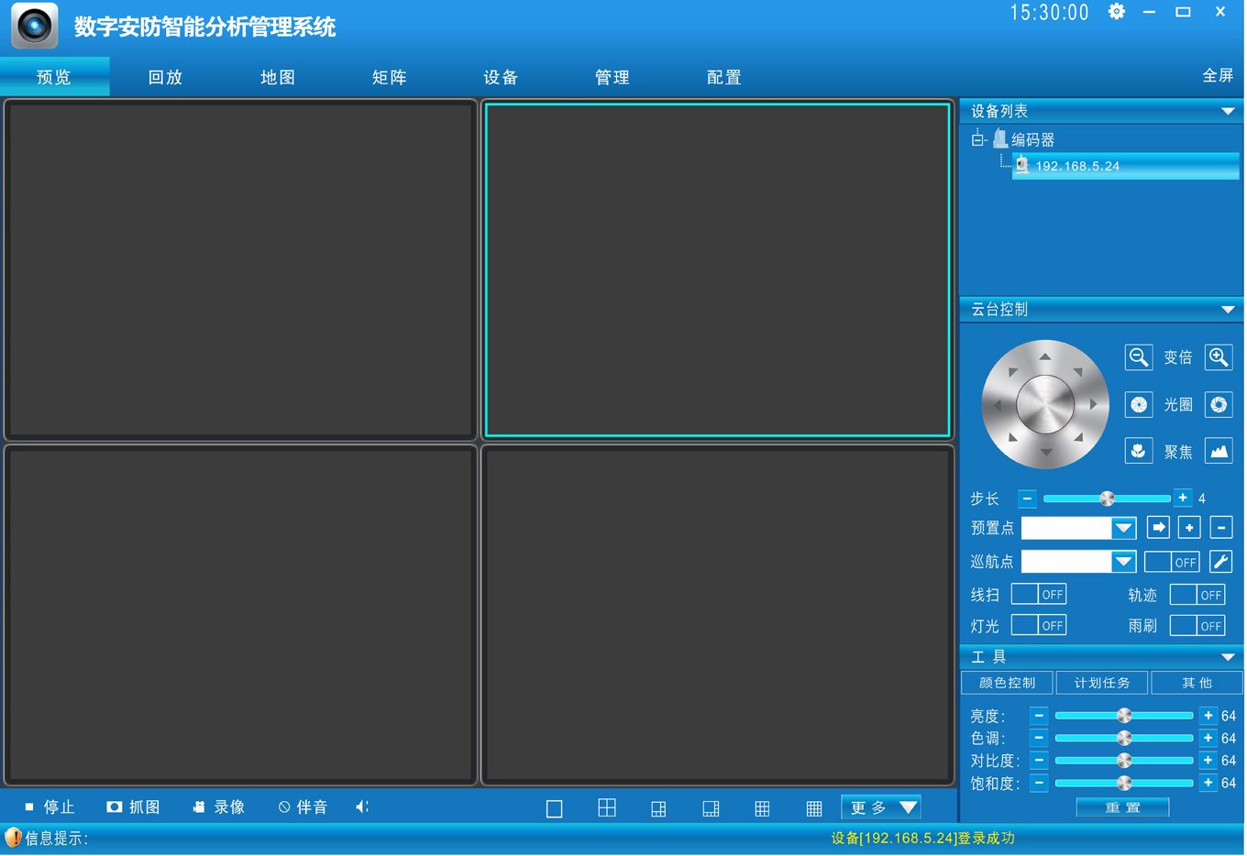Adjust the 亮度 brightness slider

point(1124,715)
